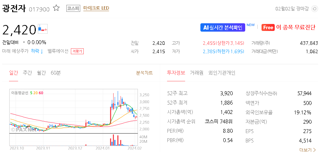Click the NEW label beside AI button
The height and width of the screenshot is (156, 323).
[250, 25]
